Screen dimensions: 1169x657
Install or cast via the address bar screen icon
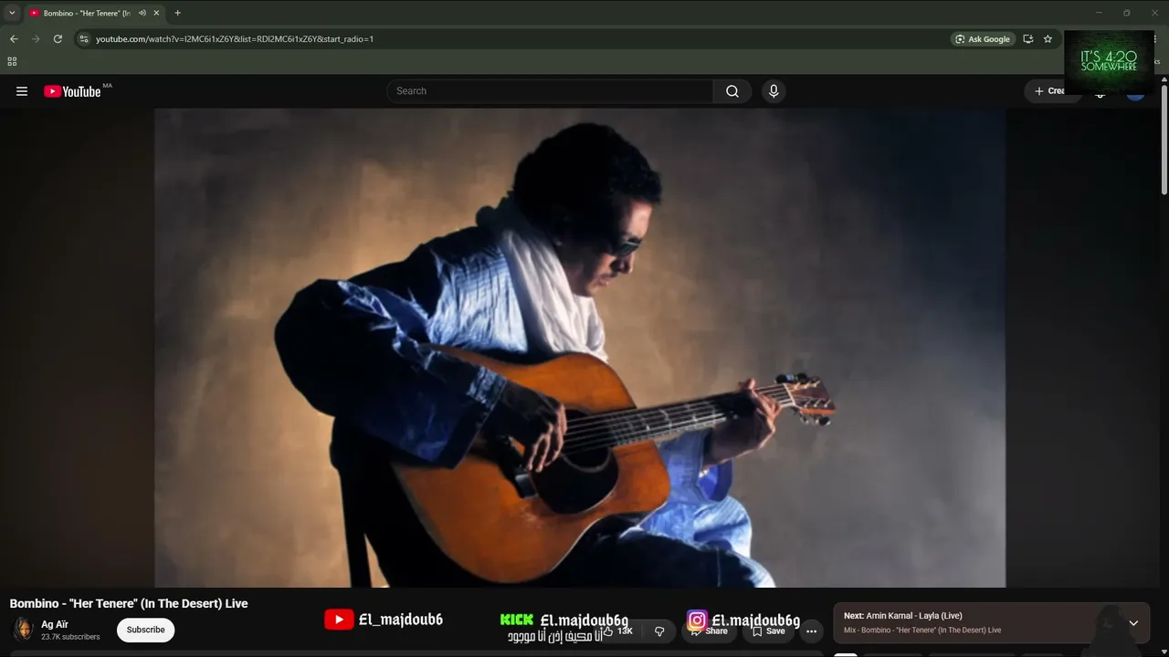(x=1028, y=39)
